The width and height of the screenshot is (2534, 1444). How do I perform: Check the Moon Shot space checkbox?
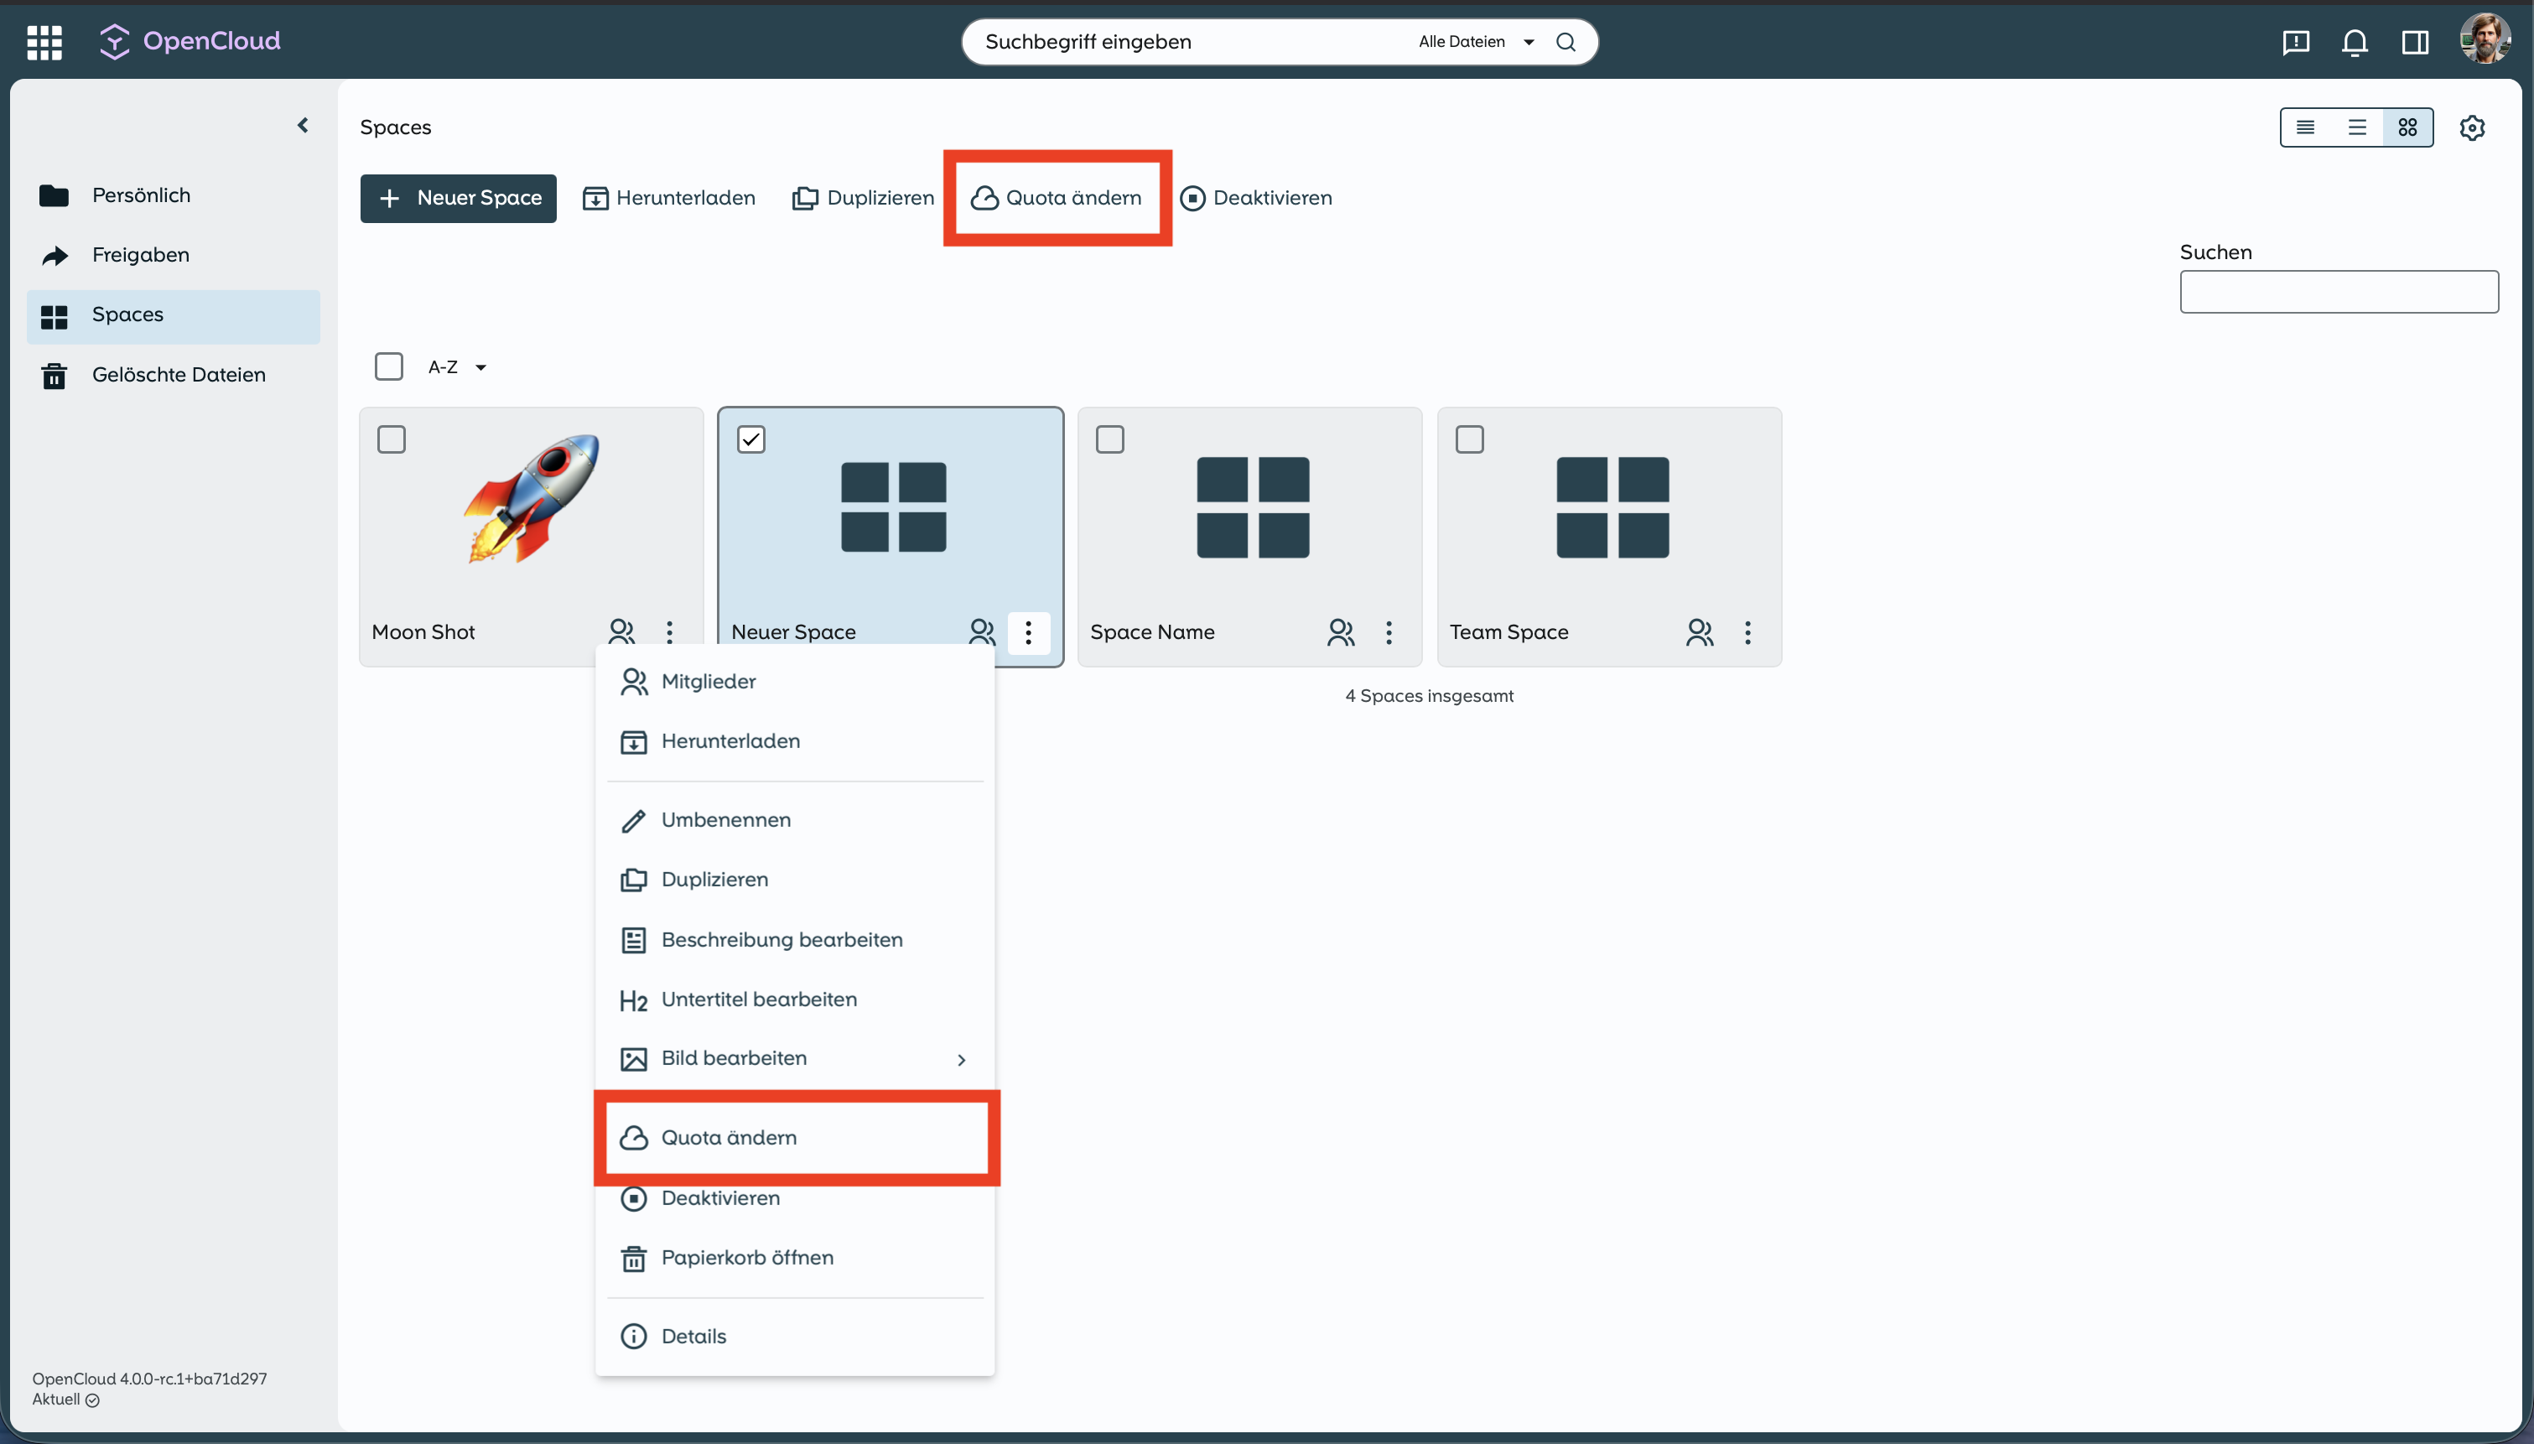(x=392, y=439)
